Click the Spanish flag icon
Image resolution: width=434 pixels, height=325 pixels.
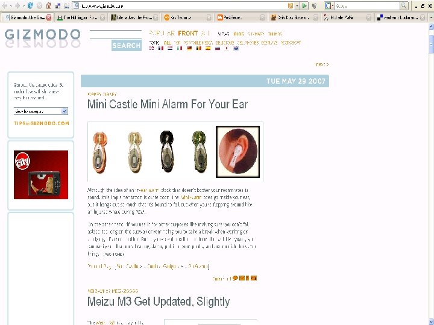tap(208, 48)
